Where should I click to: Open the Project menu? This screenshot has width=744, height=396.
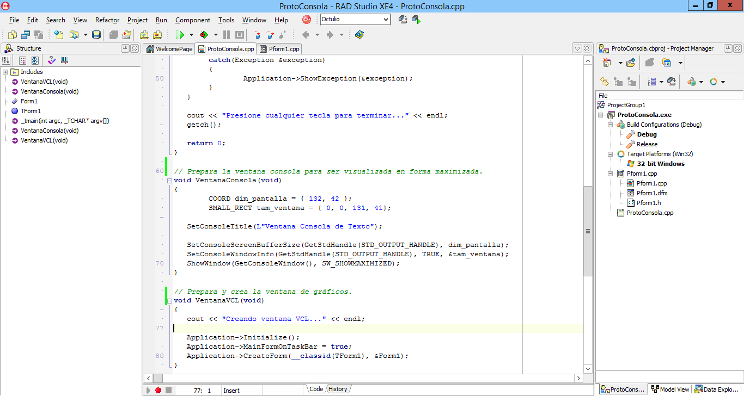[137, 20]
